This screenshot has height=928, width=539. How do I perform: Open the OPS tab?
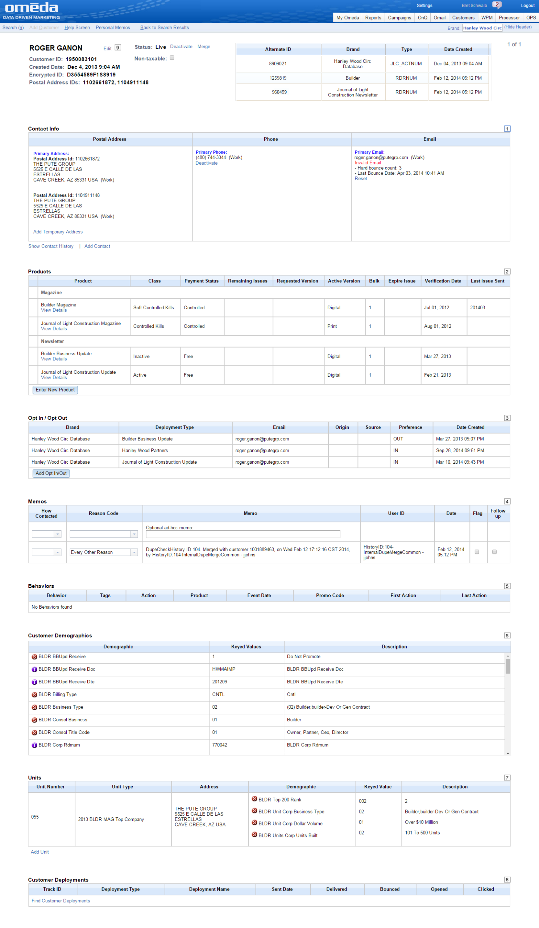531,18
